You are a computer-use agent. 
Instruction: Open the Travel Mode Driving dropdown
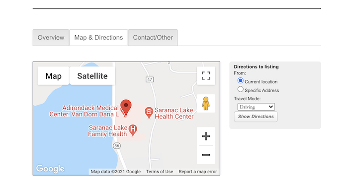click(x=256, y=107)
